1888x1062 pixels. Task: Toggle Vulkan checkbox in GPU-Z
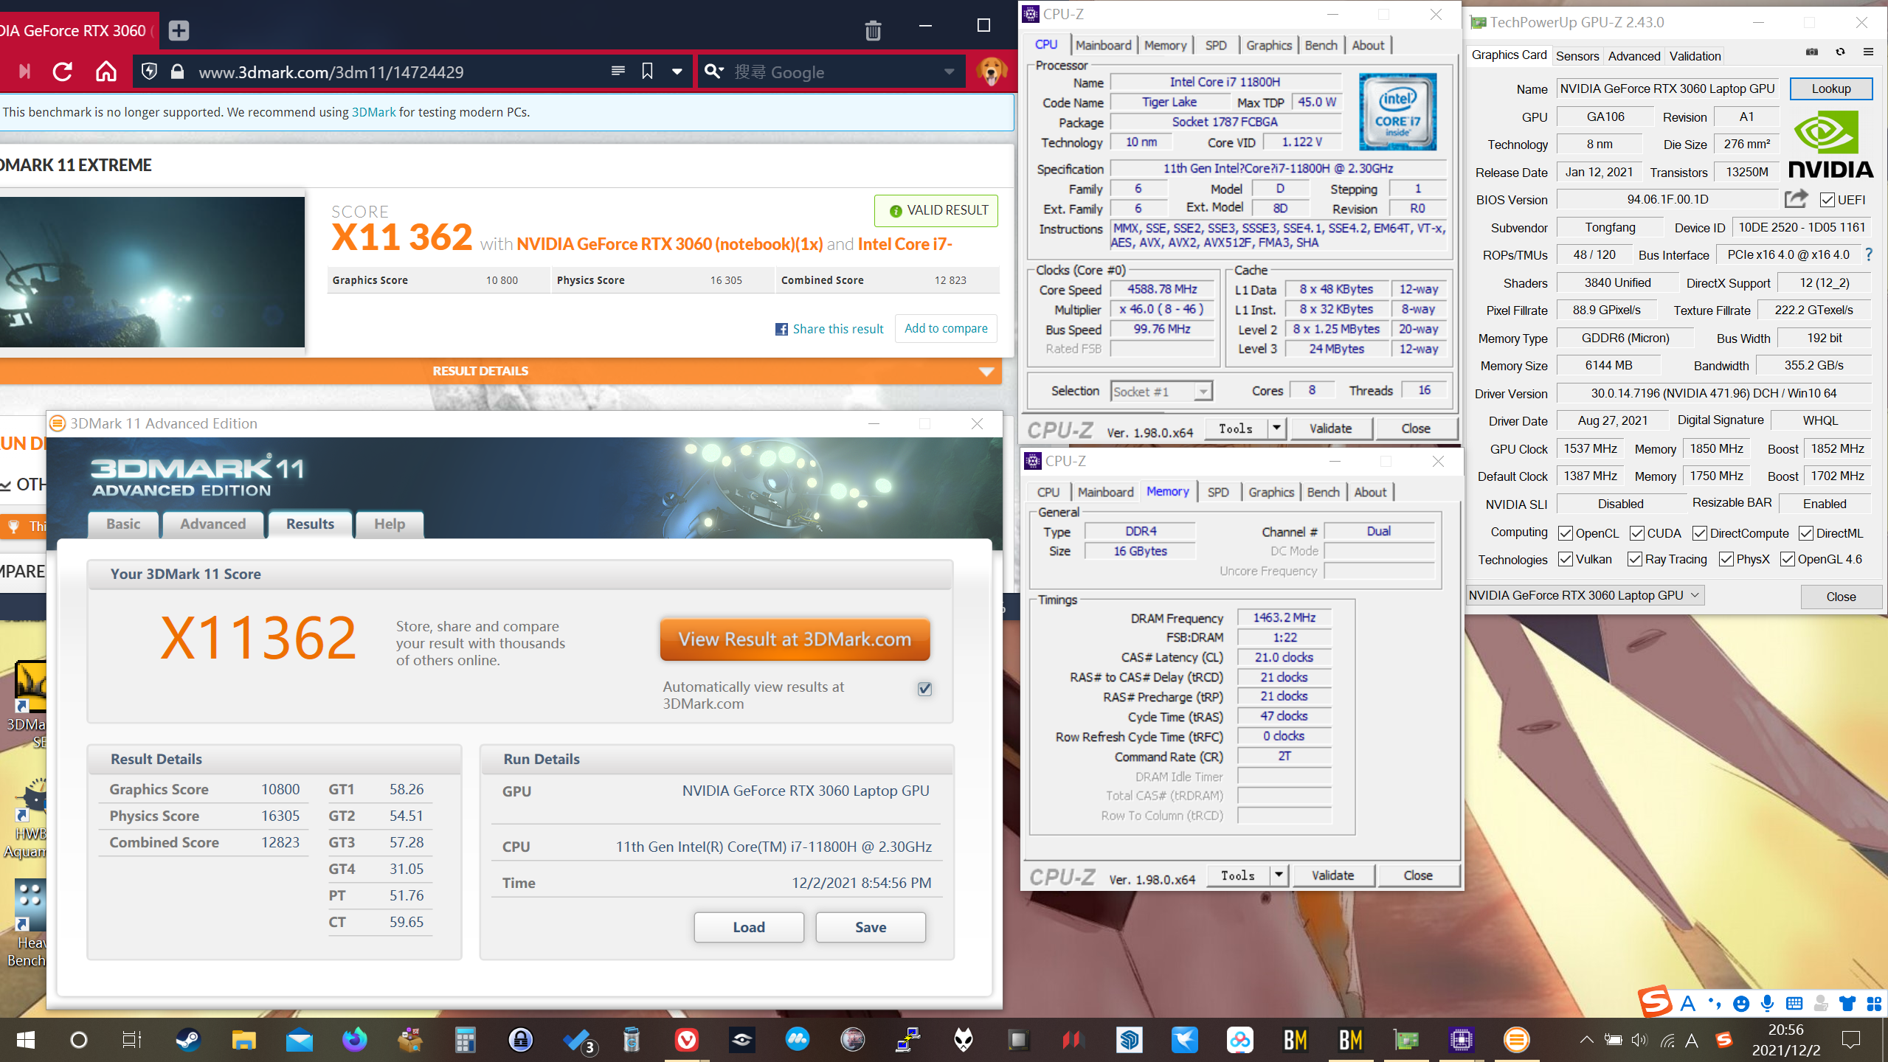1566,559
